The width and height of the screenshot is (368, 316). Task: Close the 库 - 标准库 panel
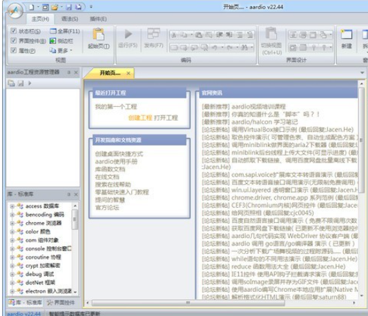76,195
